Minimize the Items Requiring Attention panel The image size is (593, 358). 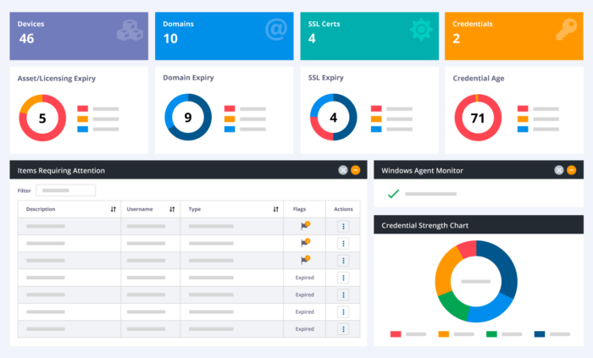(x=356, y=170)
